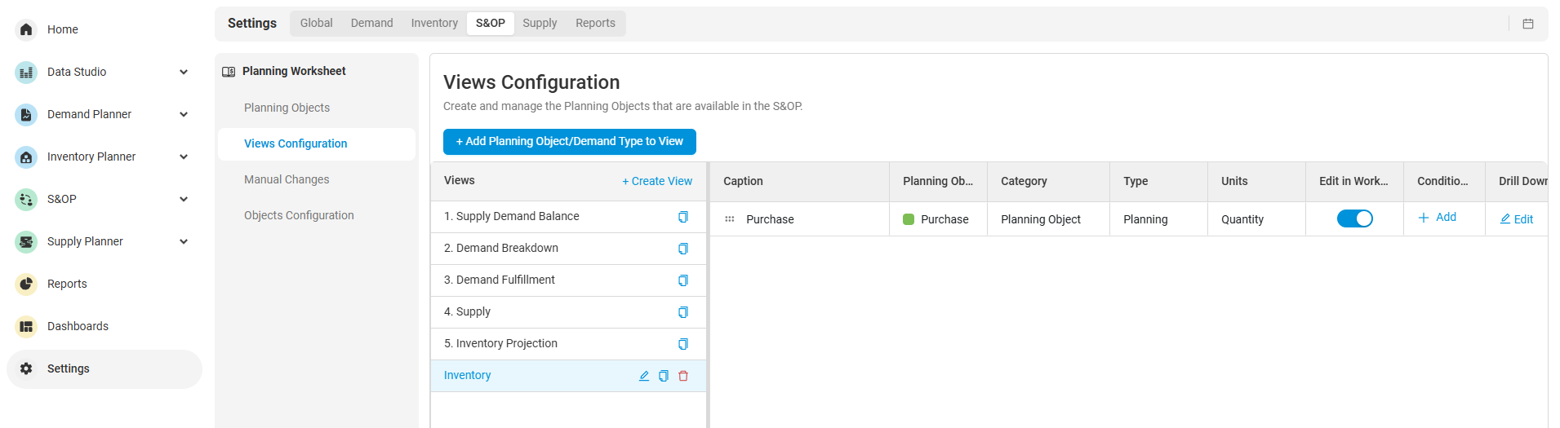
Task: Expand the Inventory Planner chevron
Action: [184, 157]
